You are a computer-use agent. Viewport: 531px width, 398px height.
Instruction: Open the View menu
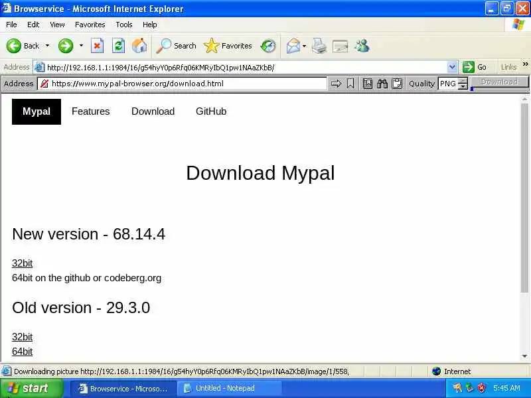coord(57,25)
